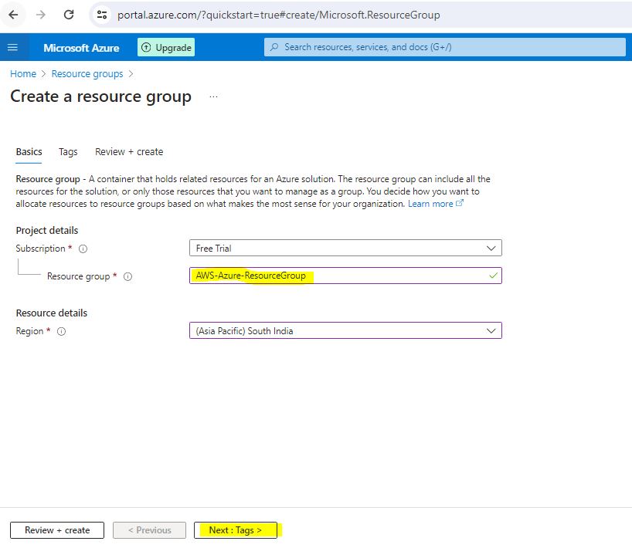Click the info icon next to Resource group
The image size is (632, 548).
pyautogui.click(x=128, y=276)
